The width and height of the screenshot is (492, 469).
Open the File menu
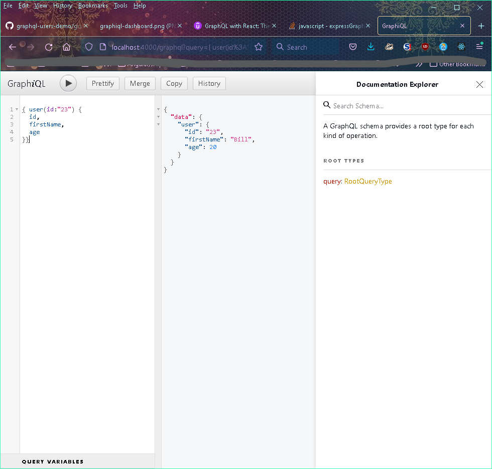(x=8, y=6)
